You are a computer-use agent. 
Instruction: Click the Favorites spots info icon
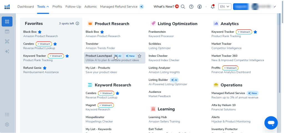tap(77, 24)
